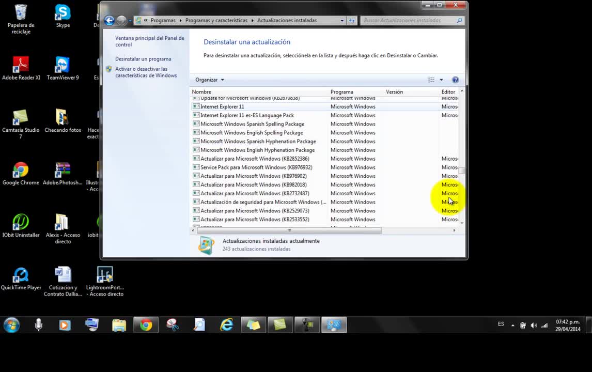Select the QuickTime Player desktop icon
Viewport: 592px width, 372px height.
pyautogui.click(x=21, y=278)
